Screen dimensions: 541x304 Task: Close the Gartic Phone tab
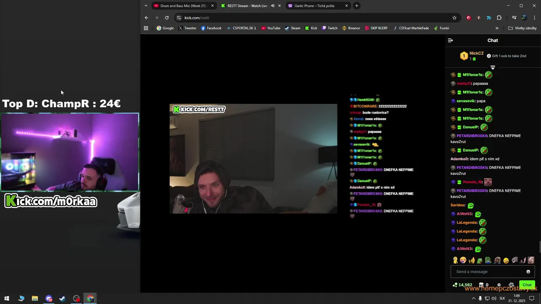click(347, 6)
